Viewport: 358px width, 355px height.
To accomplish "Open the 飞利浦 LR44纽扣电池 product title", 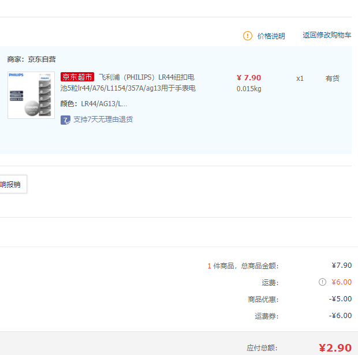I will (128, 83).
